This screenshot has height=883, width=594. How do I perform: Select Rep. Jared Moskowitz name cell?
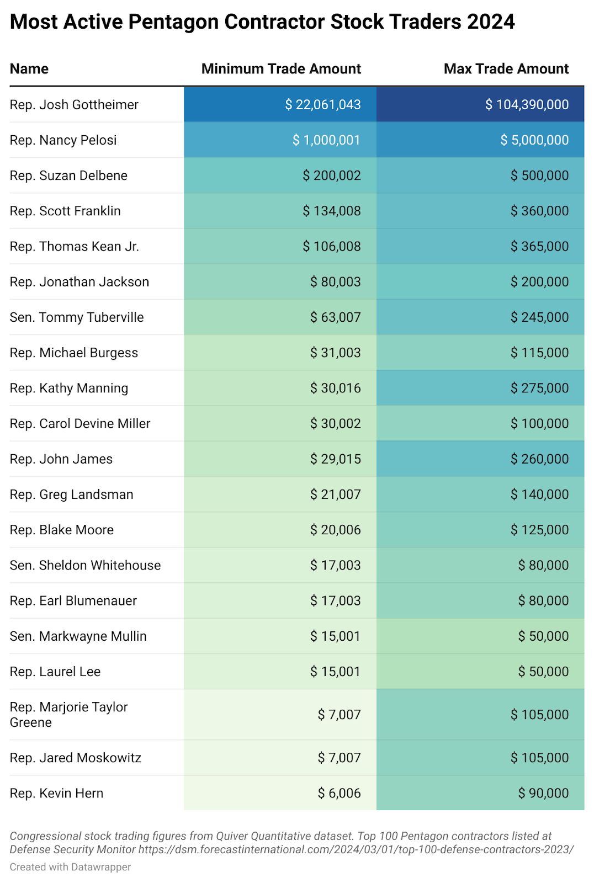tap(76, 758)
